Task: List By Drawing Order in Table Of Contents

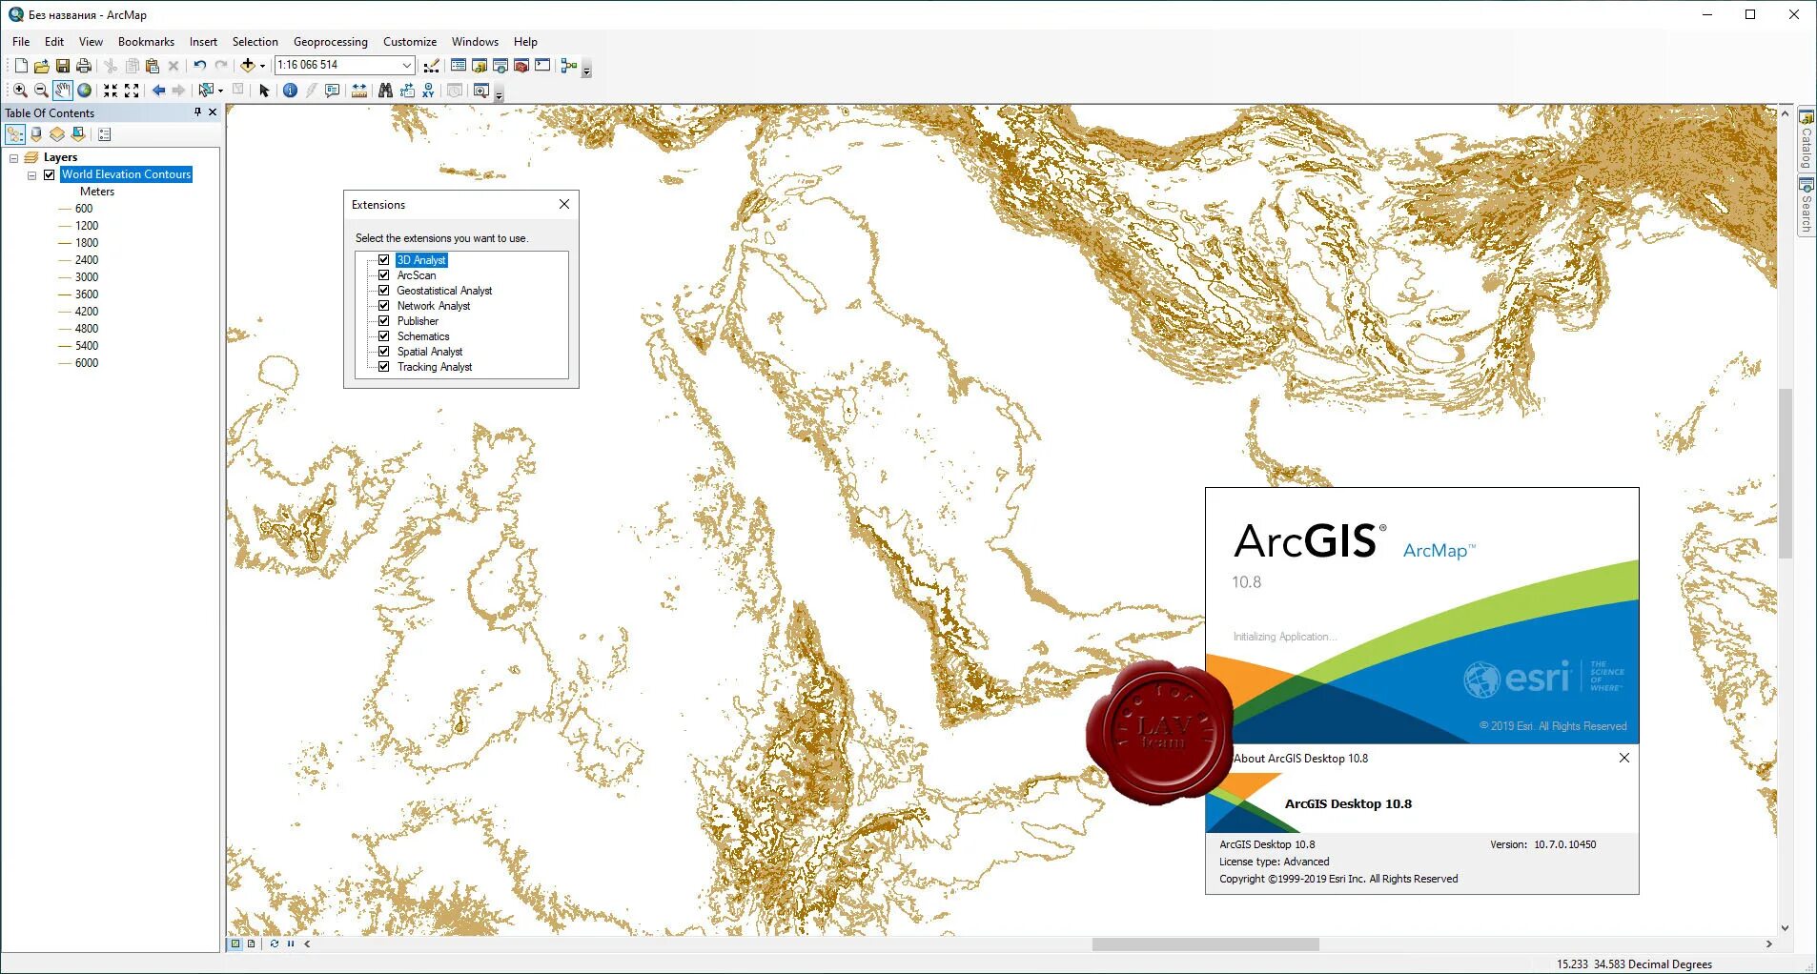Action: tap(15, 134)
